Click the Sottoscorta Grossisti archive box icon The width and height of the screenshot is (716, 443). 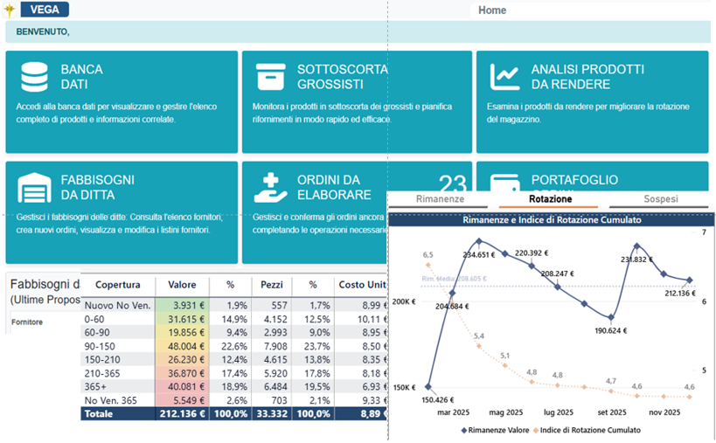click(270, 77)
